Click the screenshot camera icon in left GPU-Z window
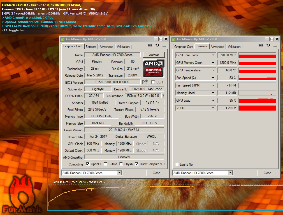This screenshot has height=215, width=283. coord(150,45)
